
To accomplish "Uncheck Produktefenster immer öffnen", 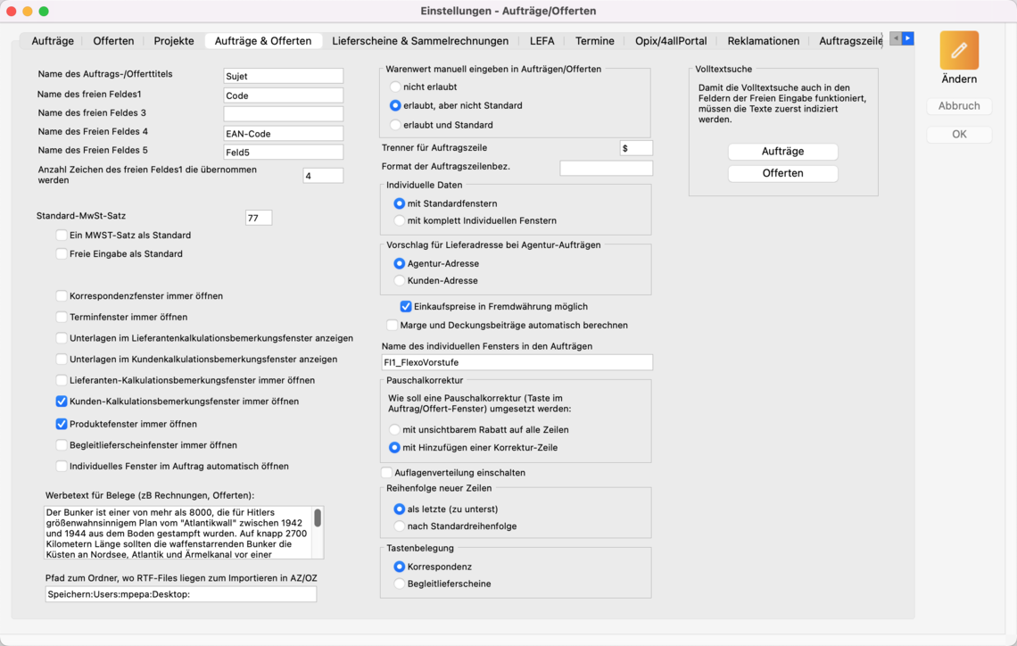I will pyautogui.click(x=62, y=424).
